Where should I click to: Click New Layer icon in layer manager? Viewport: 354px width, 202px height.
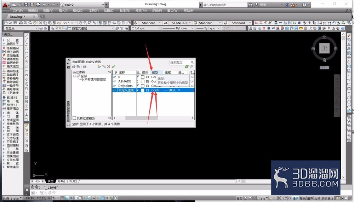pyautogui.click(x=99, y=67)
